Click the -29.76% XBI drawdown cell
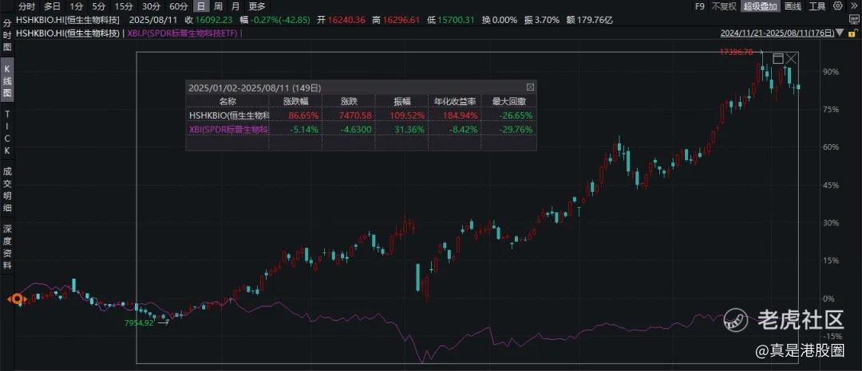This screenshot has width=862, height=371. (516, 129)
